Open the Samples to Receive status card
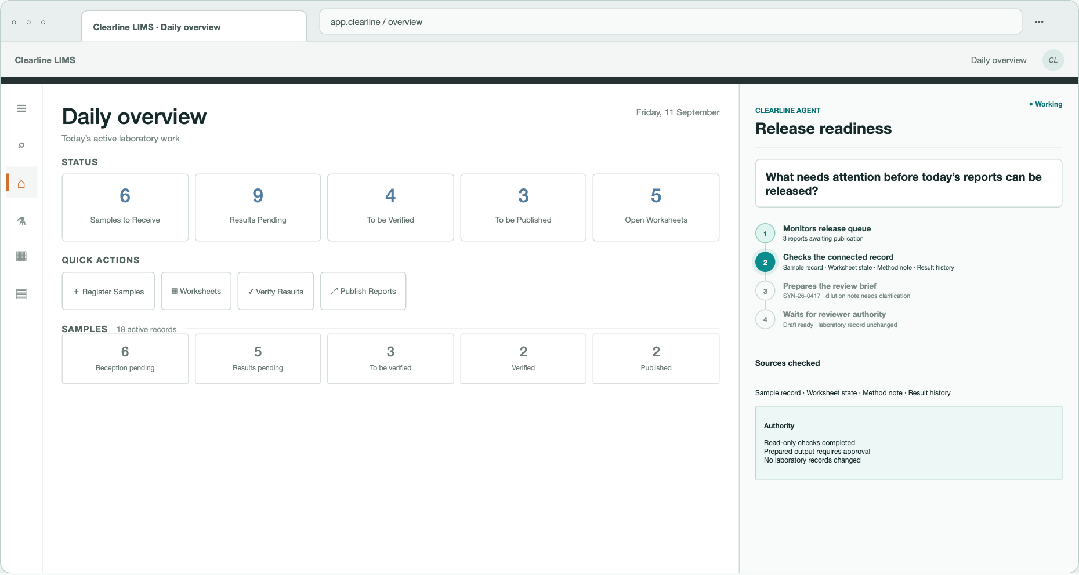Viewport: 1079px width, 575px height. pos(125,208)
